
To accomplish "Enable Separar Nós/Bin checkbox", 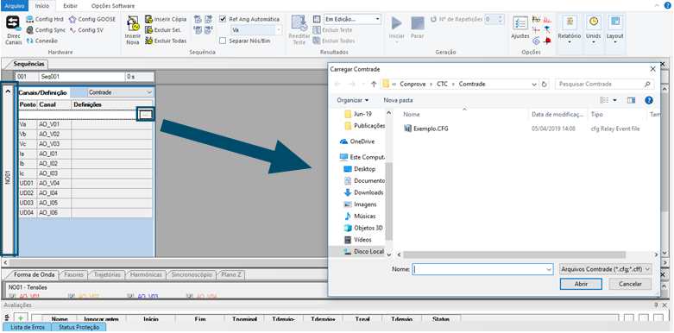I will [223, 41].
